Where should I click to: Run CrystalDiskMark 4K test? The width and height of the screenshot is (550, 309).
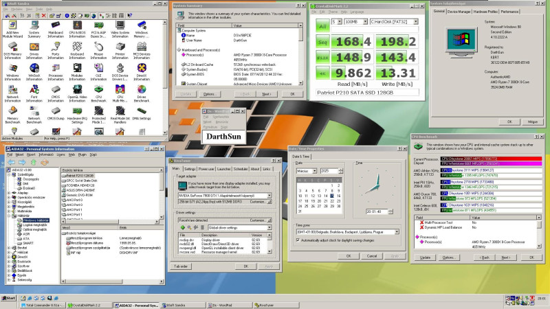(x=322, y=73)
